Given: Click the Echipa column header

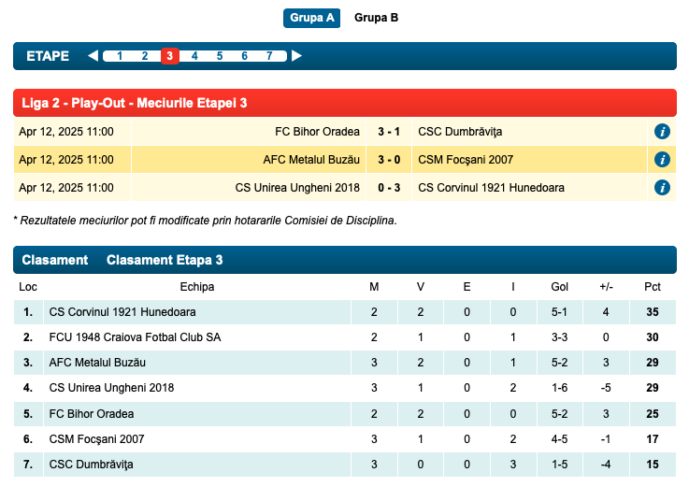Looking at the screenshot, I should (197, 287).
